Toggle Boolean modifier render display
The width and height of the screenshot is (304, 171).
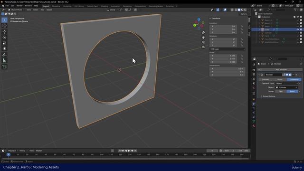point(290,75)
